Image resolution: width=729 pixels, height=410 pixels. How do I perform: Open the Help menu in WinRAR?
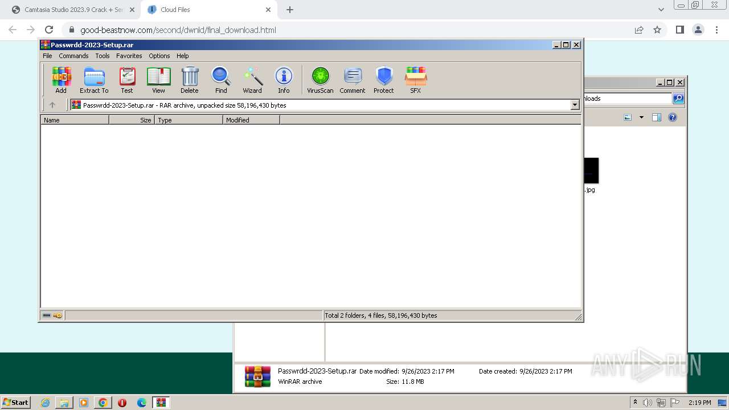pyautogui.click(x=183, y=56)
